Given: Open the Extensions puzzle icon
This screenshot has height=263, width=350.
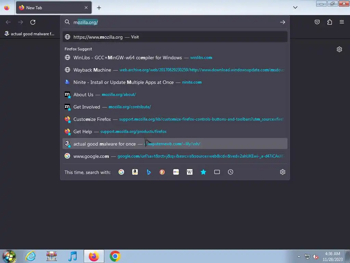Looking at the screenshot, I should (x=329, y=22).
